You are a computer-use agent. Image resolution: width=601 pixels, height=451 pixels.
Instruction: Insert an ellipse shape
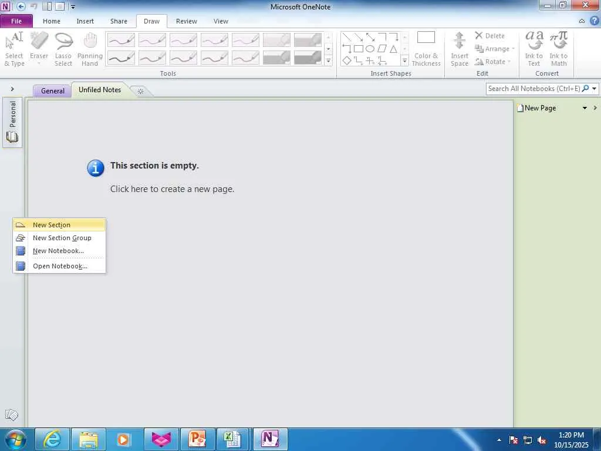click(370, 49)
